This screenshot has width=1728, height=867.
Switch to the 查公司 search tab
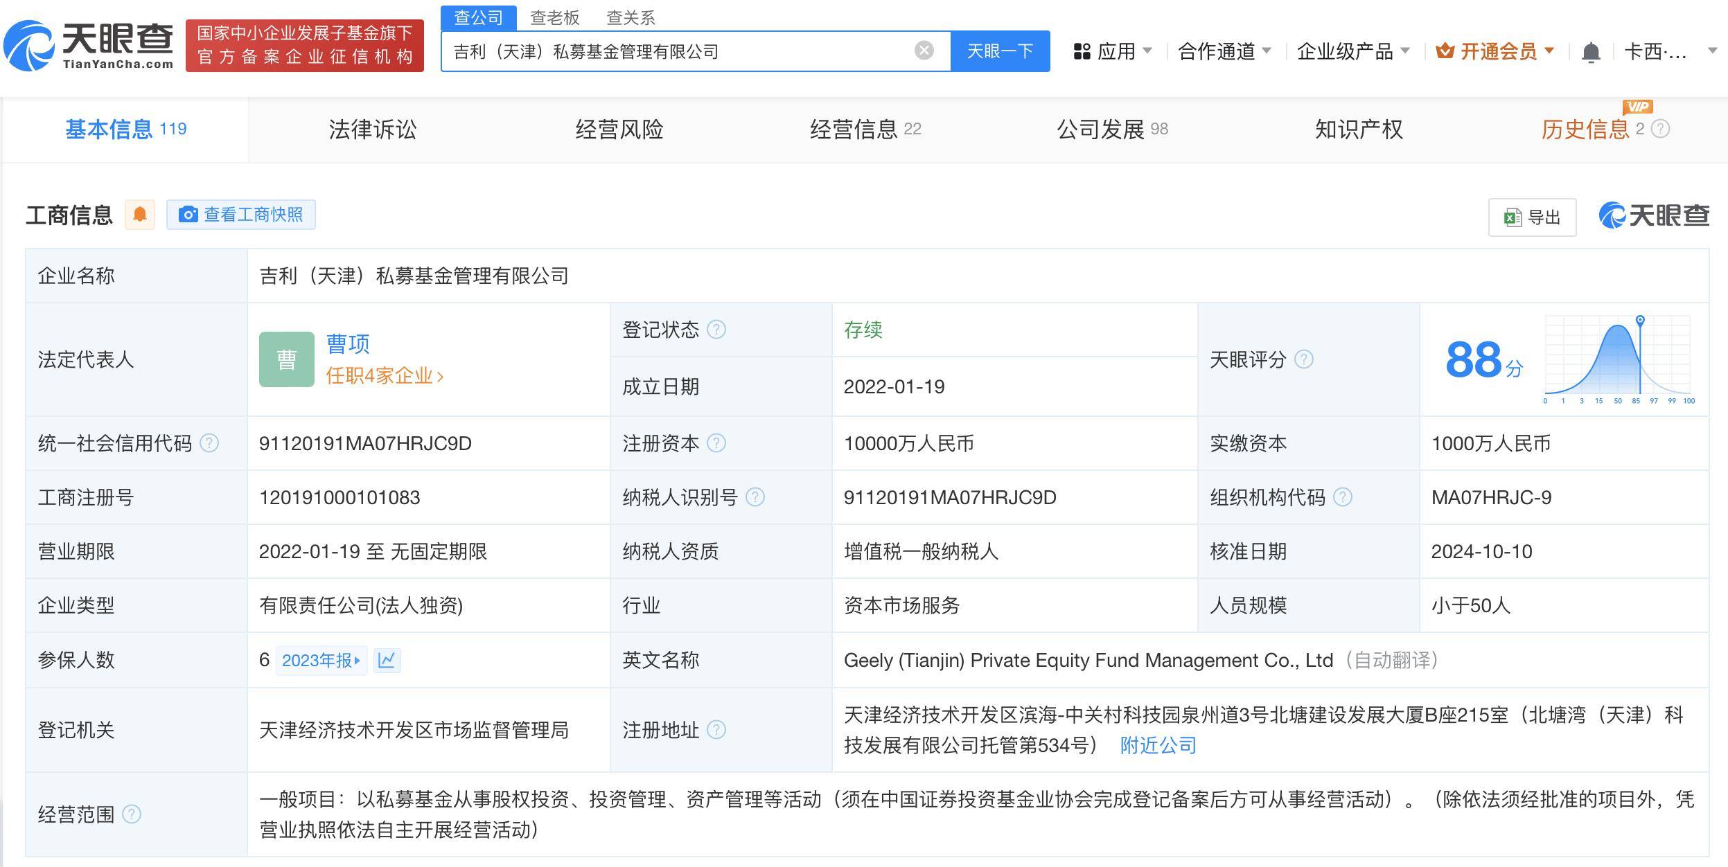coord(478,17)
